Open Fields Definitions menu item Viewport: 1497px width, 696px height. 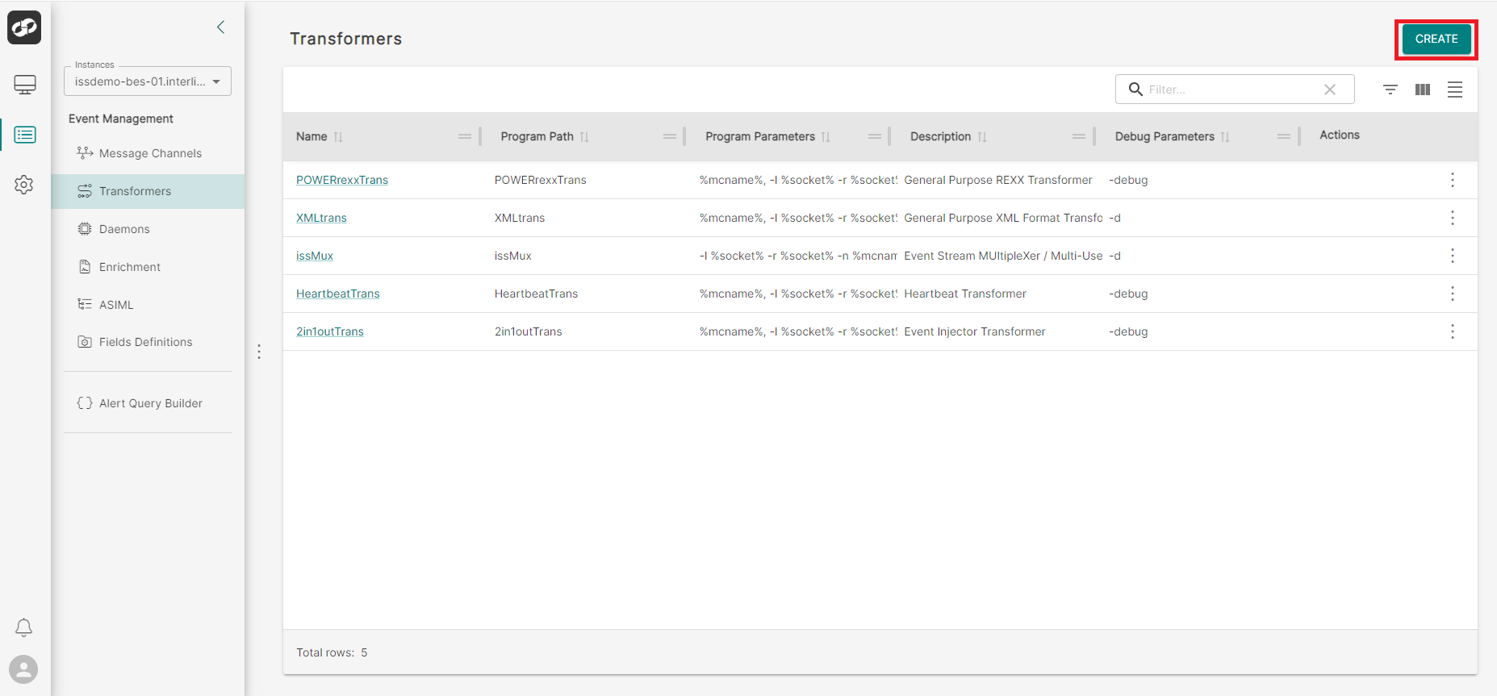click(x=148, y=342)
